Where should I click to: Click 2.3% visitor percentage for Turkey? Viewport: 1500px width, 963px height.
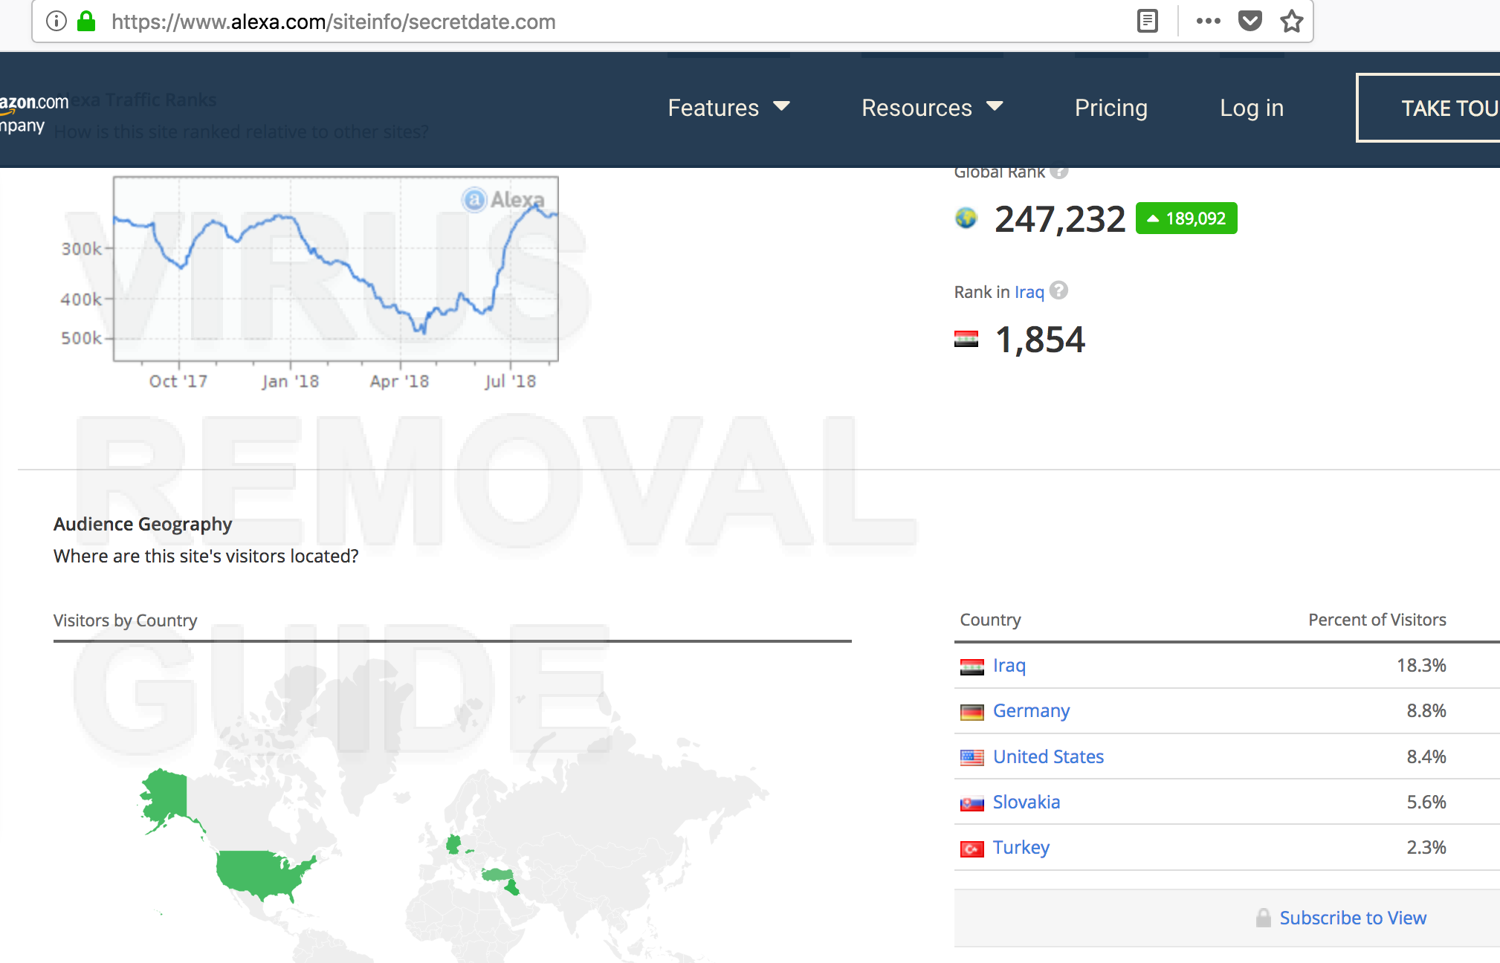click(x=1426, y=847)
